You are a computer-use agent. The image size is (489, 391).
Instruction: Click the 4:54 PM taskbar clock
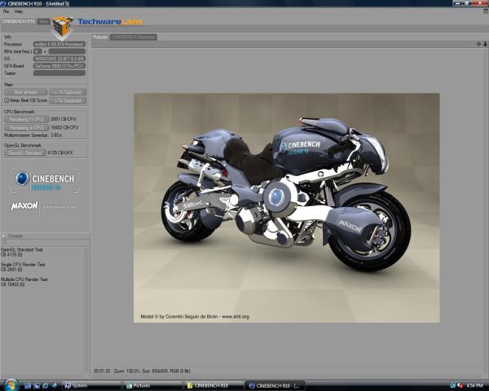474,385
